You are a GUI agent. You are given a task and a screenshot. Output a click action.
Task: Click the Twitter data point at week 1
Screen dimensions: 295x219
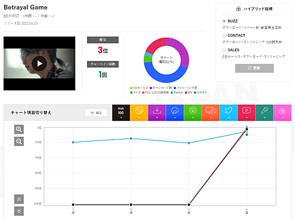point(73,142)
